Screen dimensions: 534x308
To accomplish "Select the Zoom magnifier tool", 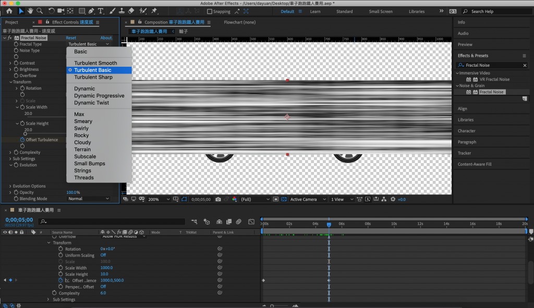I will 40,11.
